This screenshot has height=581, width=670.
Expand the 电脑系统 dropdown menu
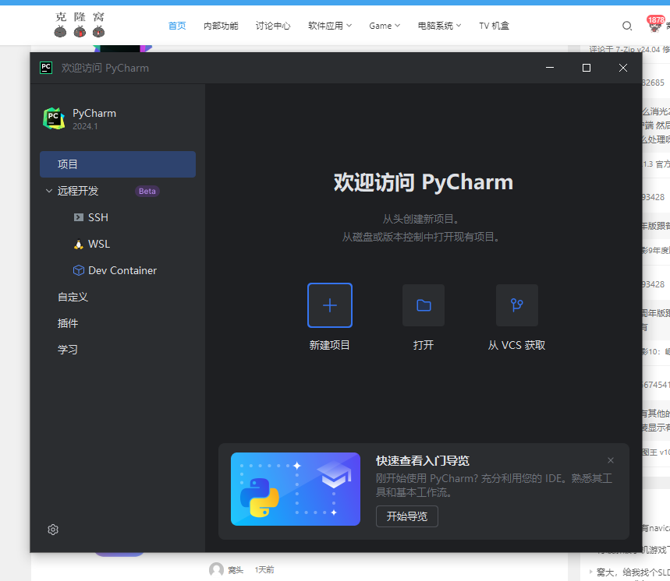439,26
